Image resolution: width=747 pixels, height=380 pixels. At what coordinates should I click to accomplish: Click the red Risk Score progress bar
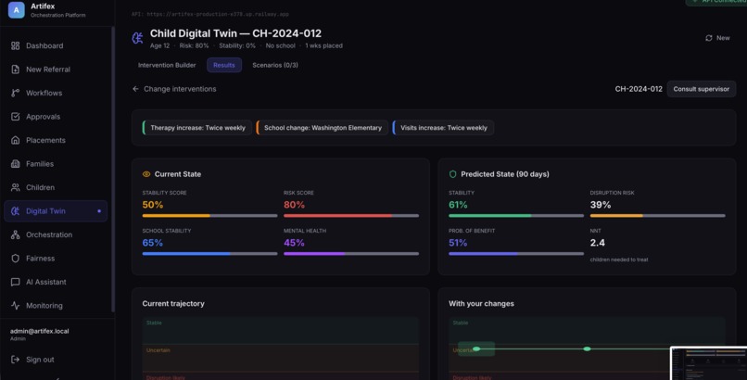click(x=351, y=216)
